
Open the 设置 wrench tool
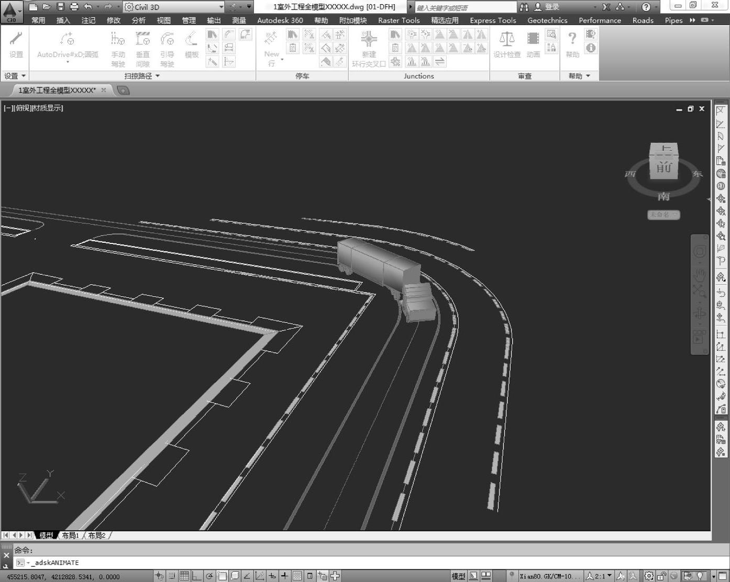tap(16, 44)
